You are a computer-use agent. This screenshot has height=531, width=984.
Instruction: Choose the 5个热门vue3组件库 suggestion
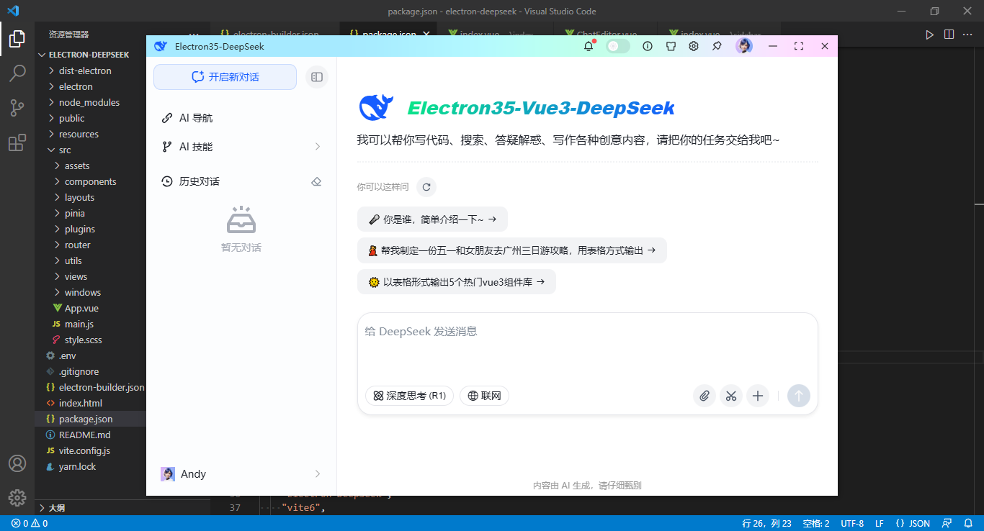click(x=457, y=282)
